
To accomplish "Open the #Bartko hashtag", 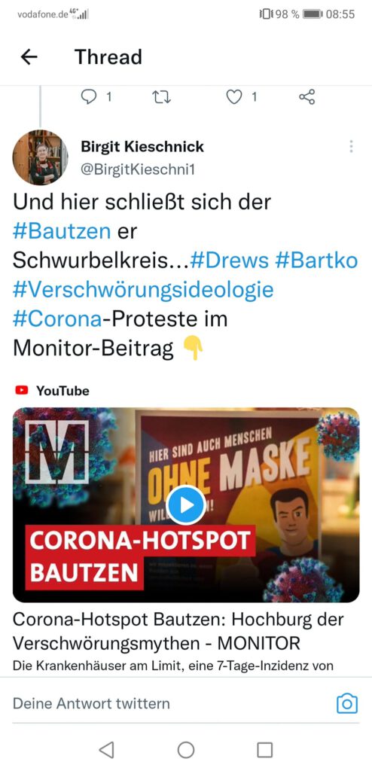I will point(316,261).
